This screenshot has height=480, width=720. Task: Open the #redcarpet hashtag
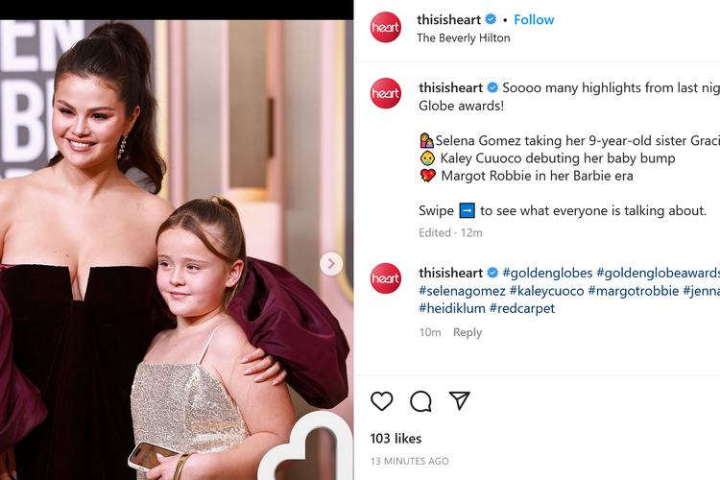[522, 308]
